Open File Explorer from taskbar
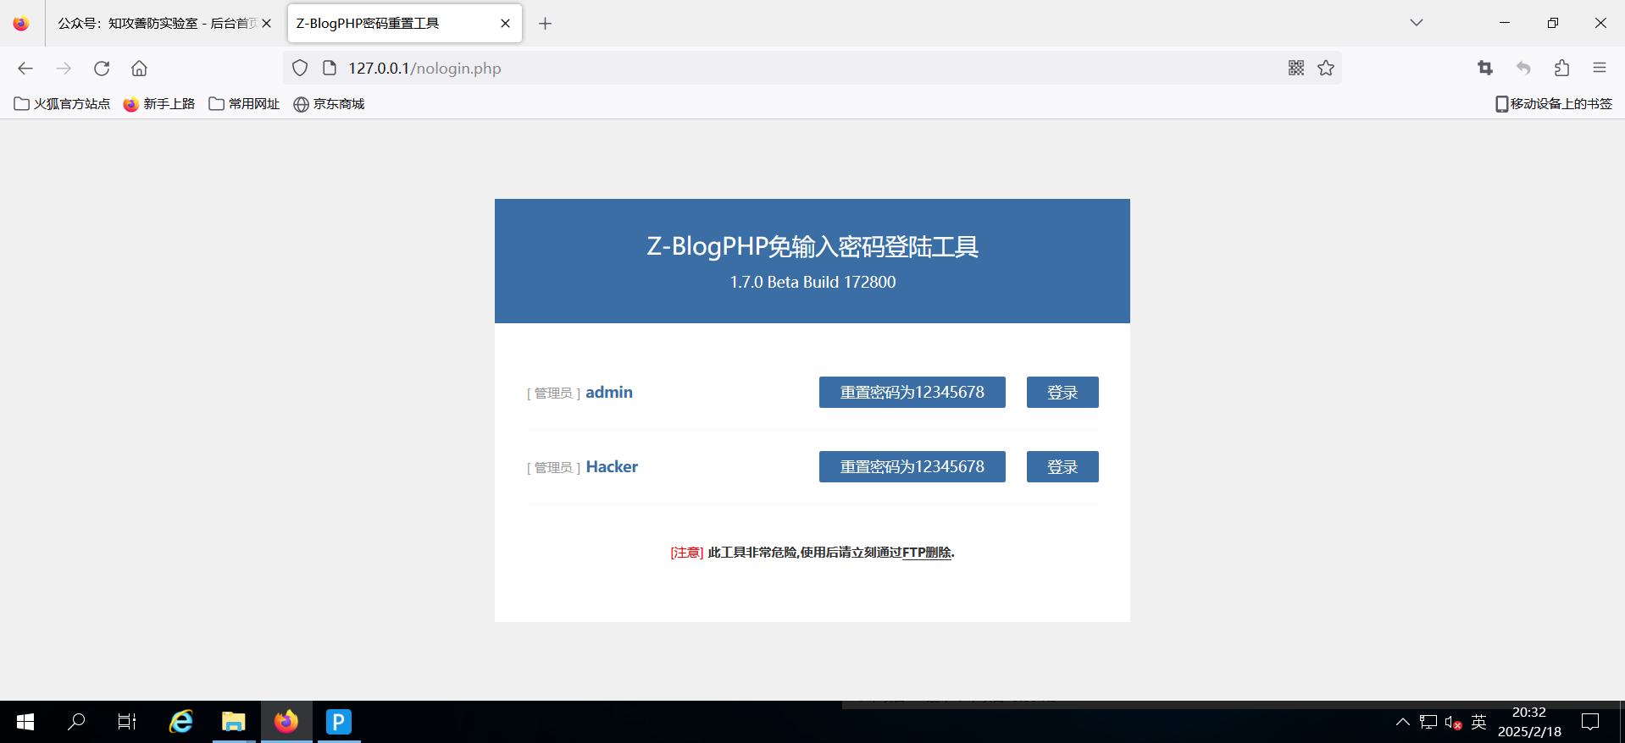1625x743 pixels. pyautogui.click(x=233, y=722)
